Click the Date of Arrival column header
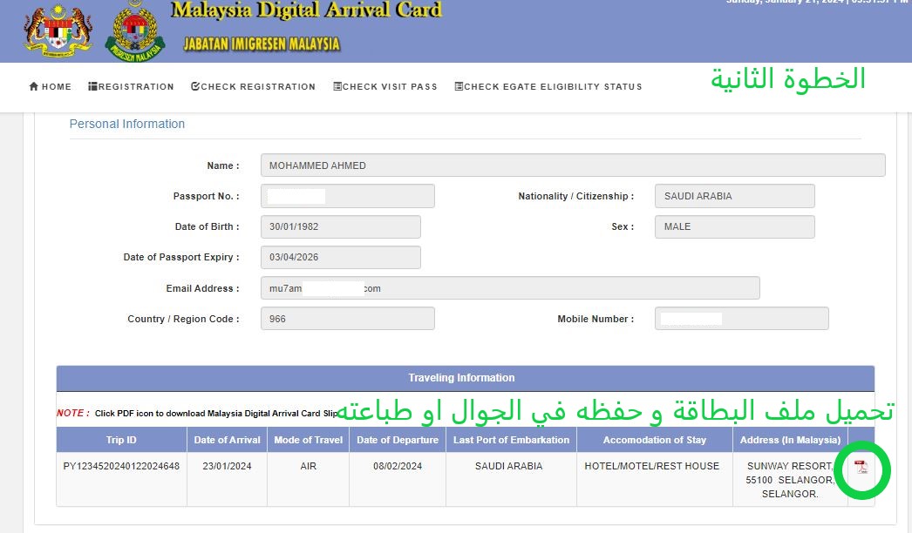 point(227,440)
